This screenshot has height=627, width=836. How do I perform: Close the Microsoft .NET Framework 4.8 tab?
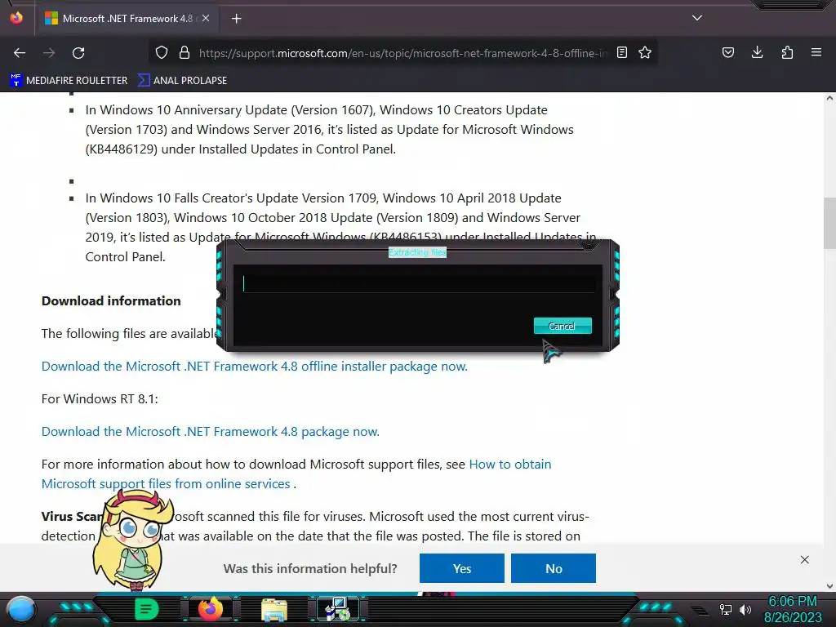click(x=206, y=18)
